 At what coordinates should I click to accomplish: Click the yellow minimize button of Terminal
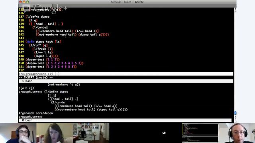point(24,2)
